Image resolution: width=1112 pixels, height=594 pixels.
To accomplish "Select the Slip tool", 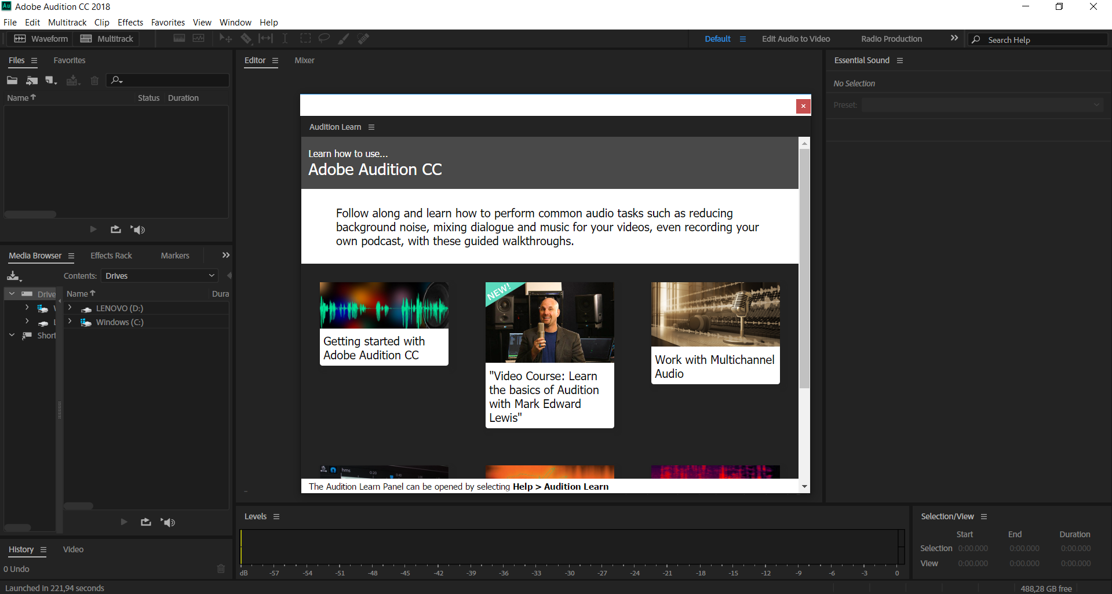I will (x=265, y=38).
